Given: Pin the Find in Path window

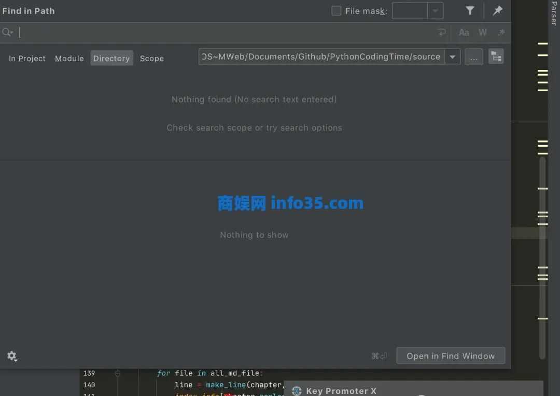Looking at the screenshot, I should click(x=497, y=11).
